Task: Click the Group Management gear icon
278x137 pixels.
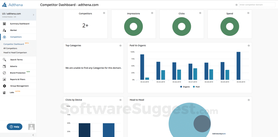Action: [4, 86]
